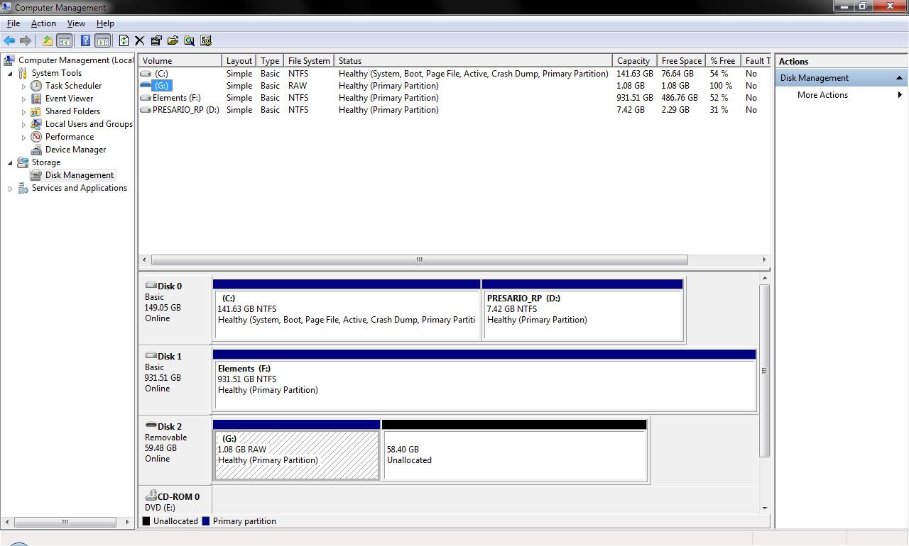
Task: Click More Actions in the Actions pane
Action: point(822,94)
